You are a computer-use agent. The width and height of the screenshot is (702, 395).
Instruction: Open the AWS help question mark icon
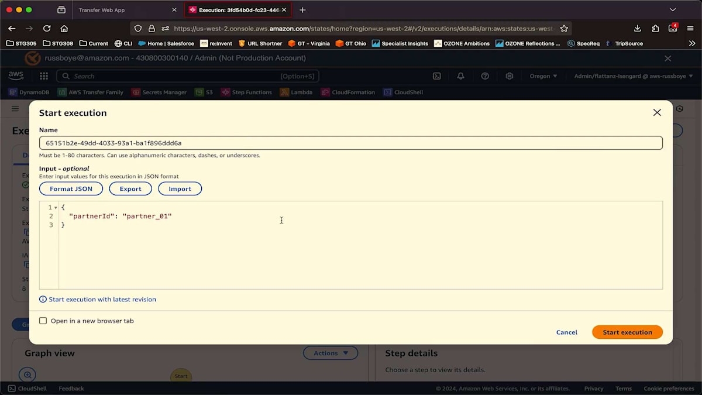[x=485, y=76]
